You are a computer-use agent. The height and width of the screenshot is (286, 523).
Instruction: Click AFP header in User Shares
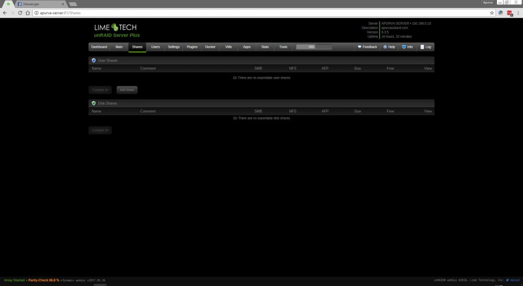[325, 69]
